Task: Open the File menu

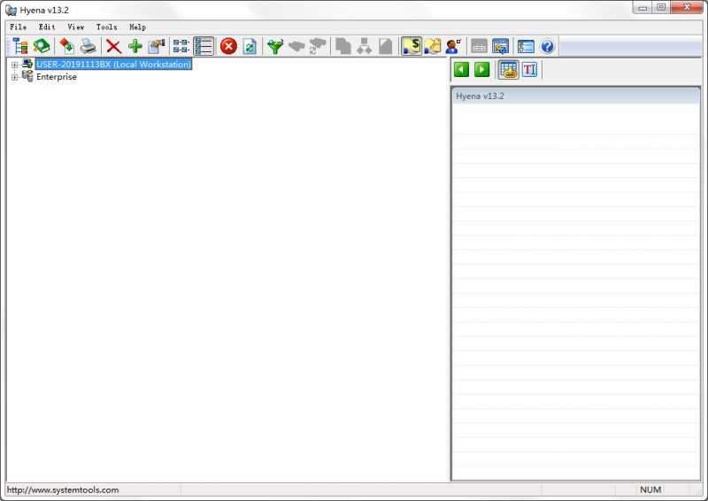Action: [x=19, y=27]
